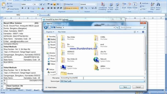Open Format as Table gallery
This screenshot has width=167, height=94.
111,6
